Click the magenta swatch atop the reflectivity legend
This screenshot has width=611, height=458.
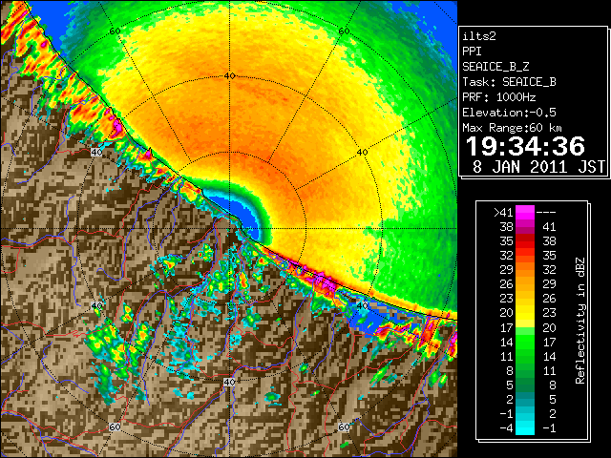point(525,213)
